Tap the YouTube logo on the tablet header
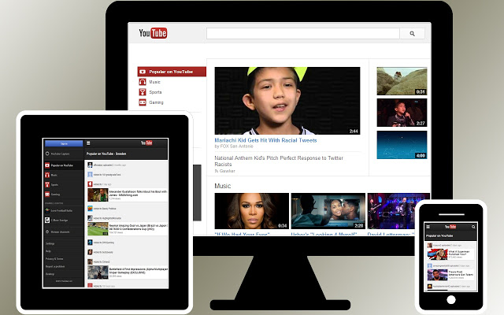 [x=146, y=143]
